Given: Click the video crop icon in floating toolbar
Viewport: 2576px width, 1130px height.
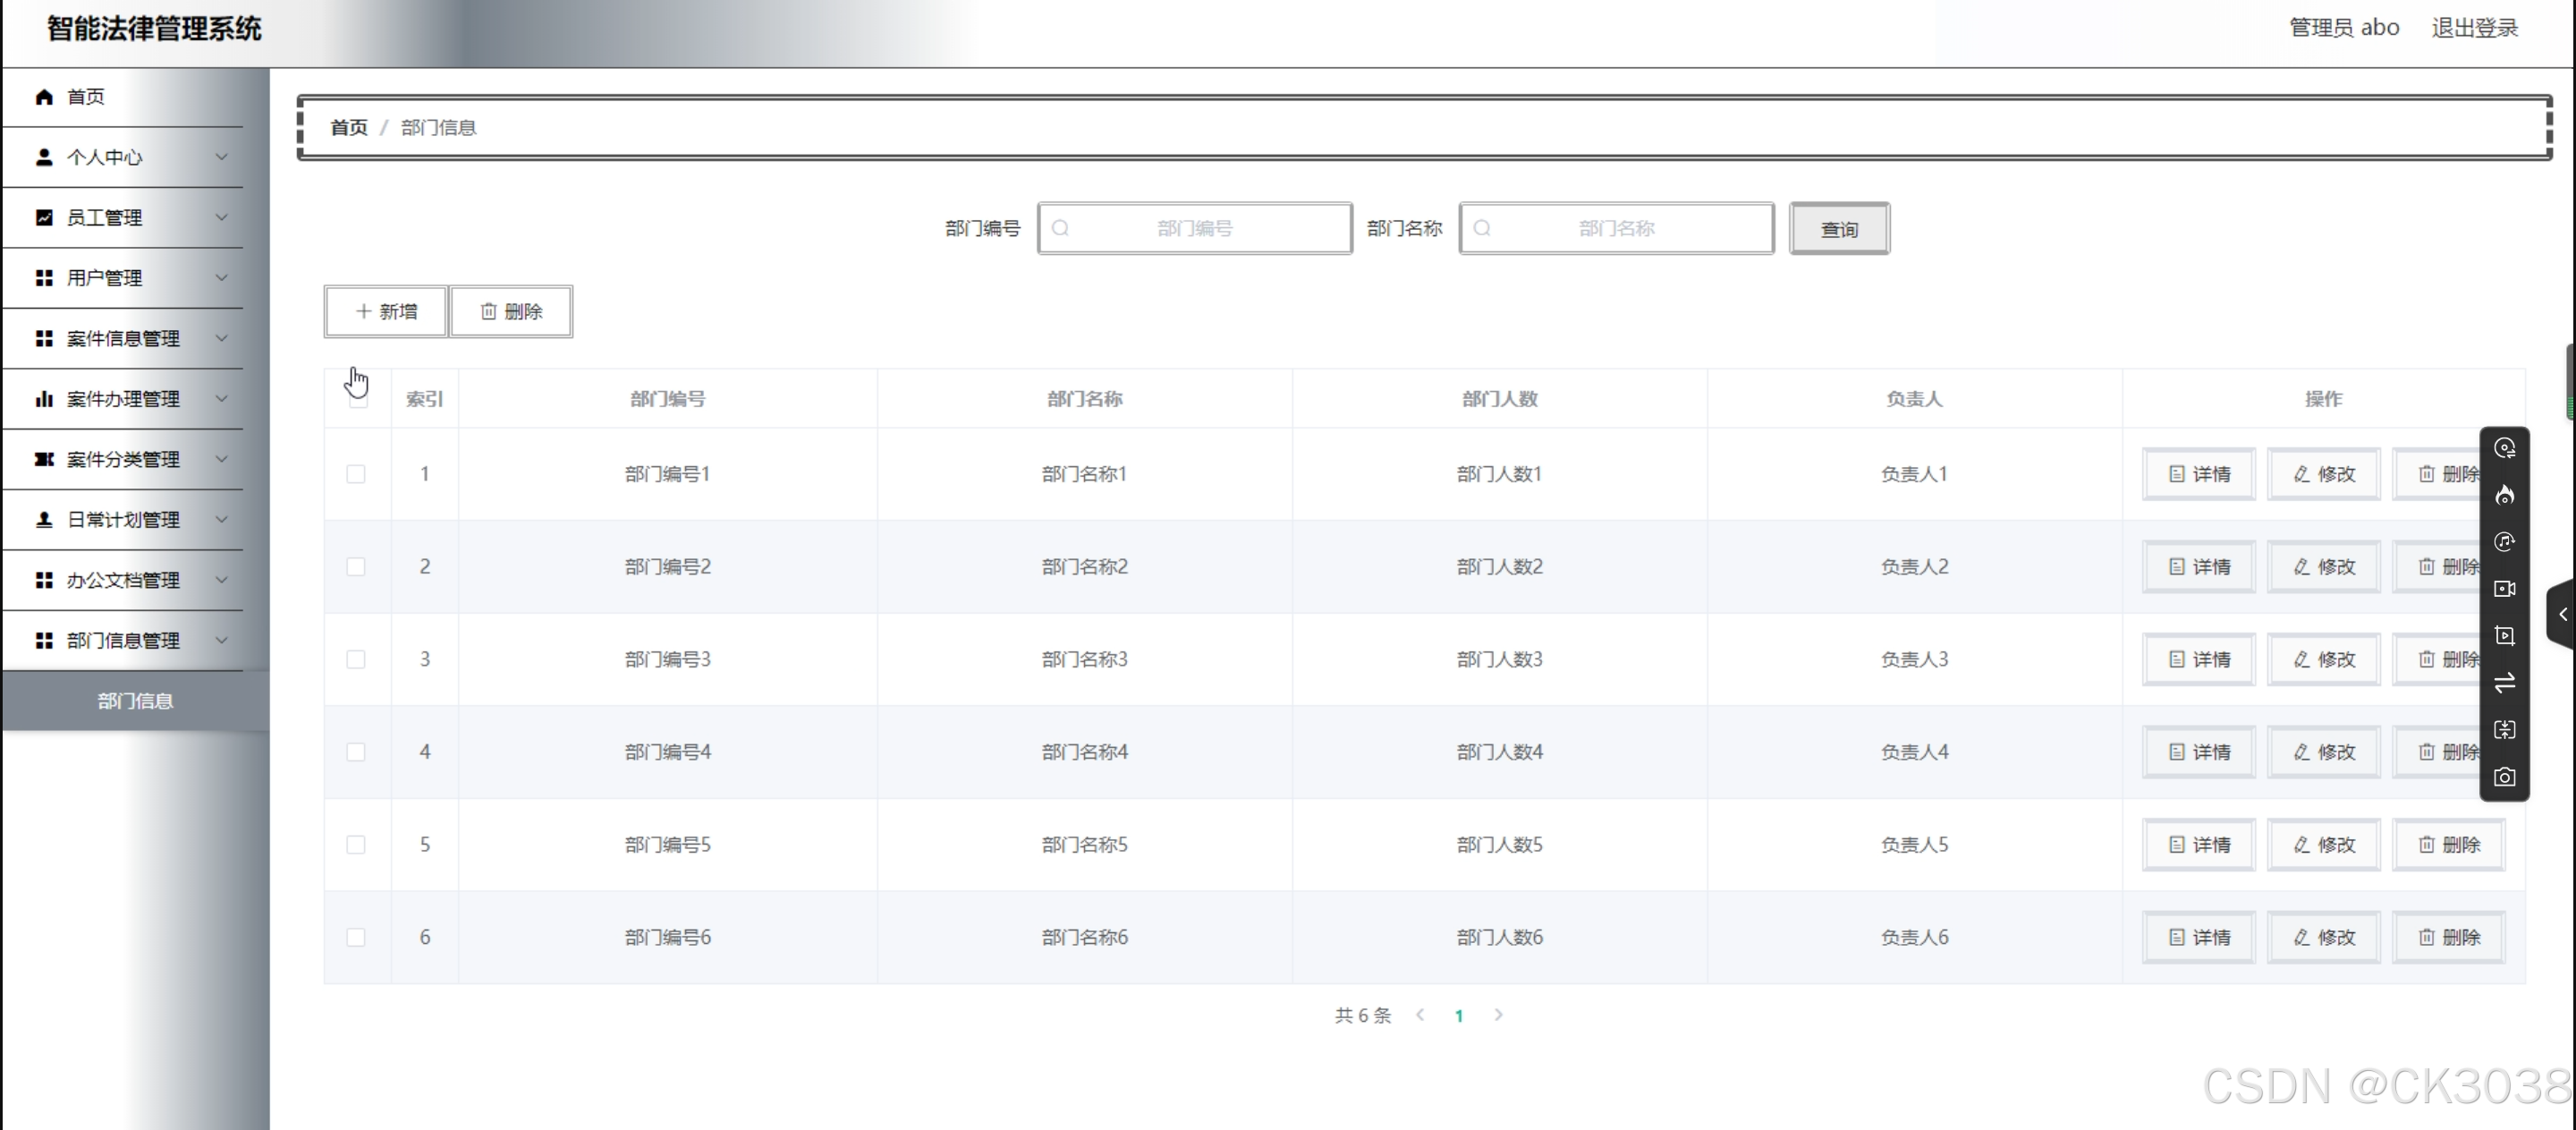Looking at the screenshot, I should (x=2504, y=636).
